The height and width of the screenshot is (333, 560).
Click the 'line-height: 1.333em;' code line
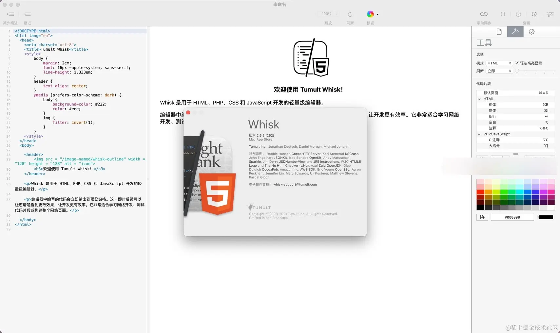(x=68, y=72)
